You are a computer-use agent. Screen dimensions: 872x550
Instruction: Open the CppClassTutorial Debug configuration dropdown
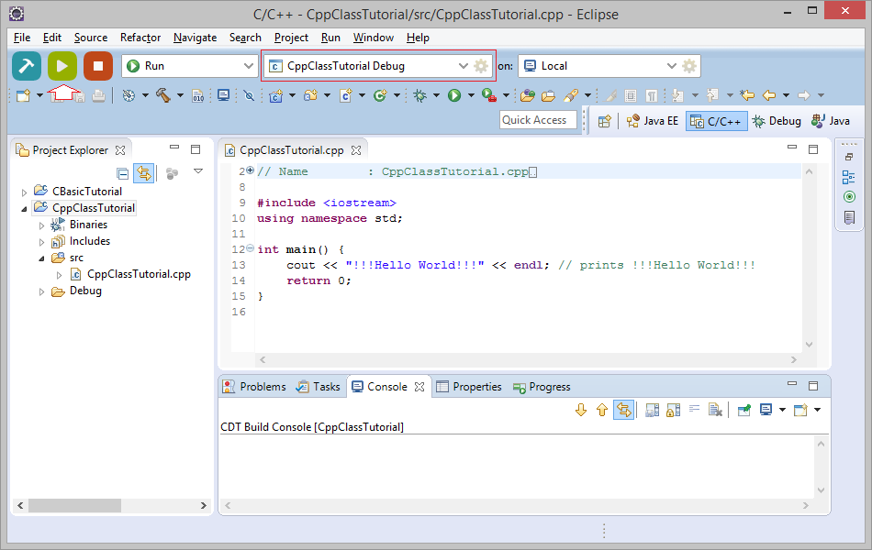463,66
